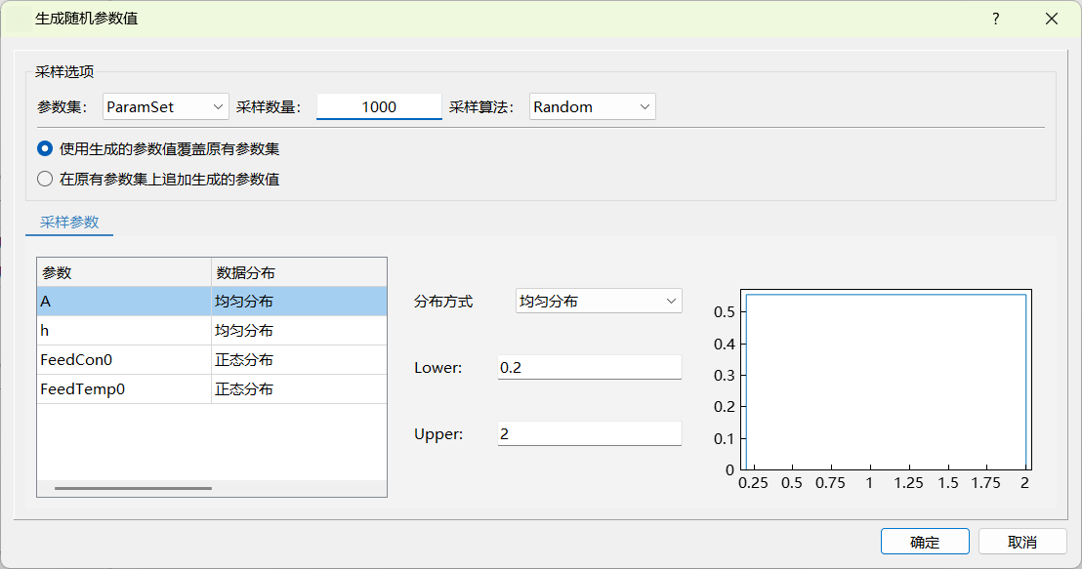Click the 取消 button

coord(1022,542)
